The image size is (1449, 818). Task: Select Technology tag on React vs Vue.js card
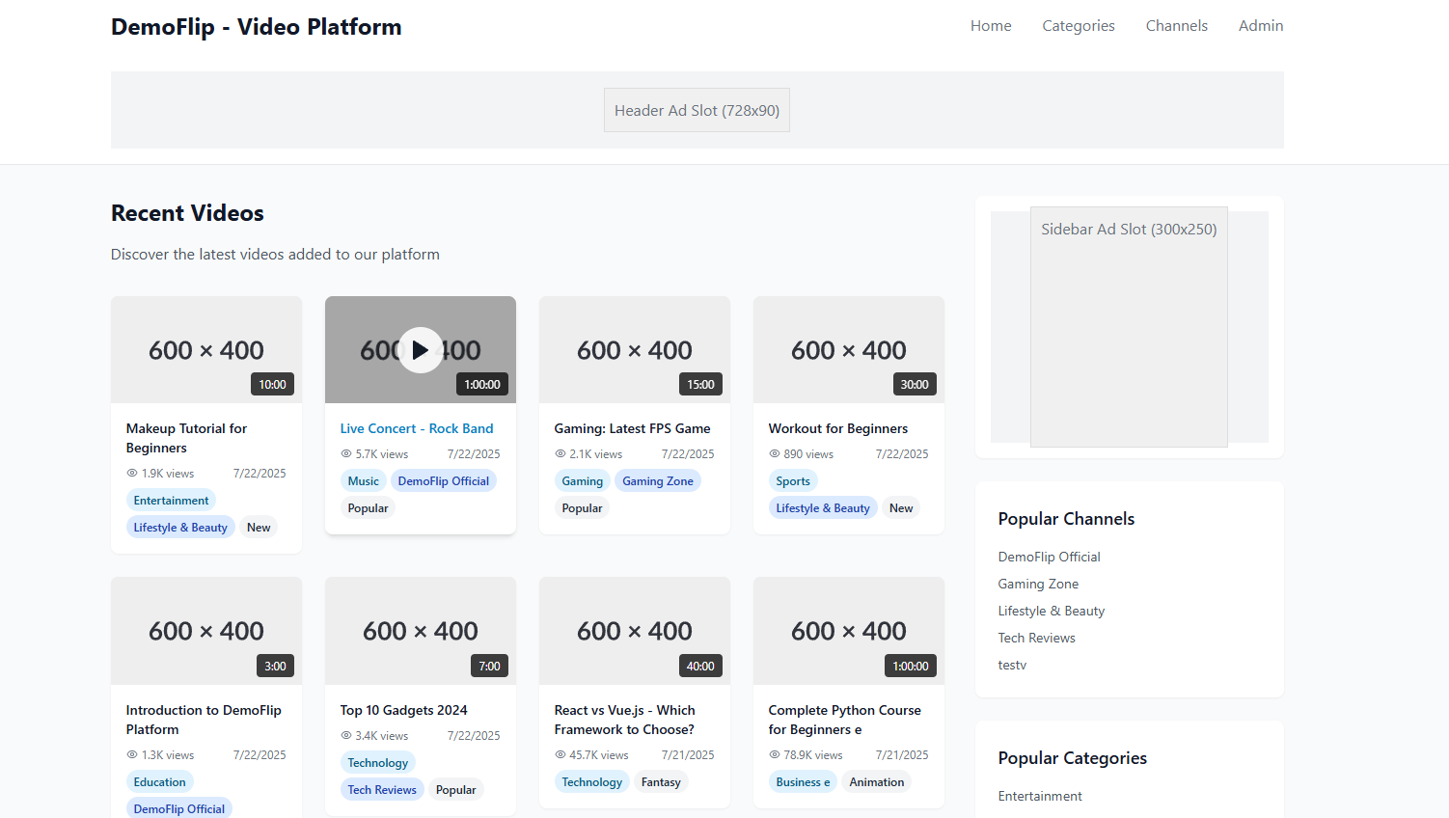coord(592,782)
